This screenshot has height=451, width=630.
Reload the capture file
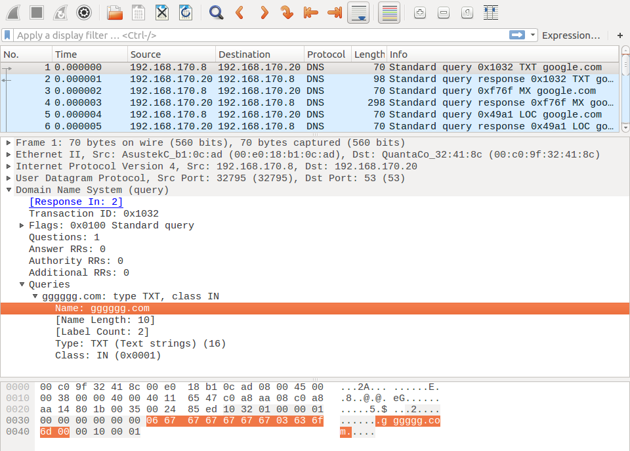[186, 12]
